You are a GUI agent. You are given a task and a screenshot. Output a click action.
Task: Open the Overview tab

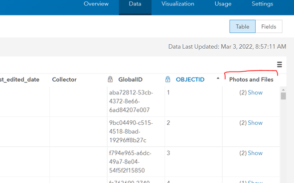[x=96, y=4]
